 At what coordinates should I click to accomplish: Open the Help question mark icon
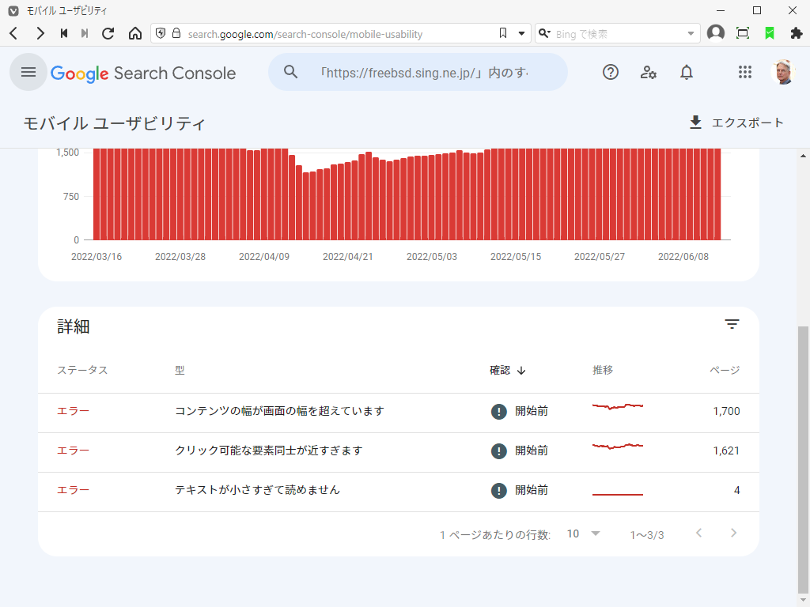coord(610,72)
